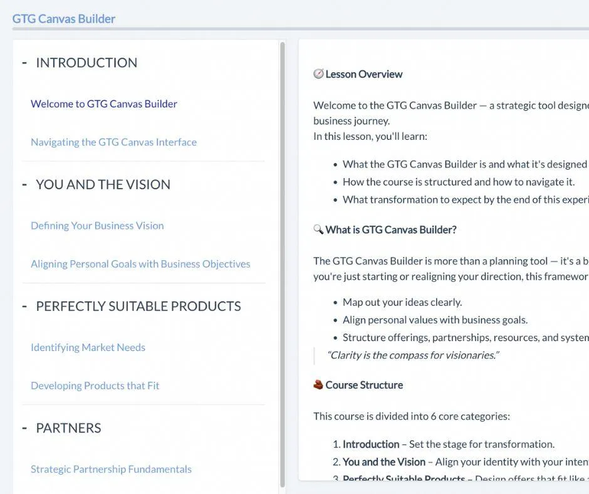Open Developing Products that Fit lesson

point(95,385)
